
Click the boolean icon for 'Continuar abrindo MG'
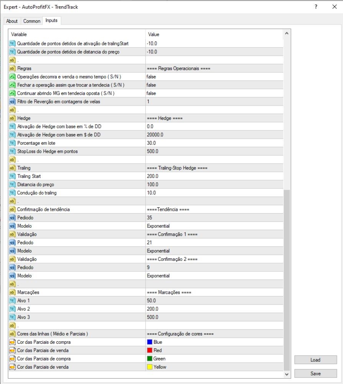click(12, 93)
